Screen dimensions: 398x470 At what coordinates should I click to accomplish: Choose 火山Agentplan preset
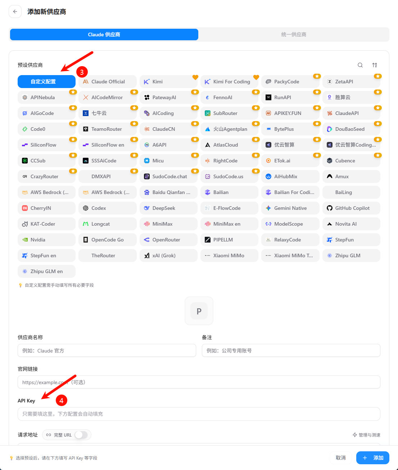(229, 129)
